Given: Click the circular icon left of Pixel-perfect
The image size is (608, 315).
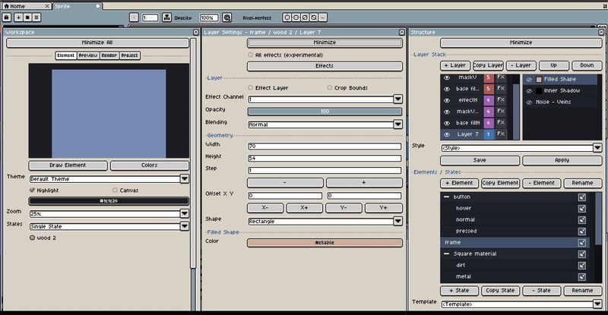Looking at the screenshot, I should (226, 17).
